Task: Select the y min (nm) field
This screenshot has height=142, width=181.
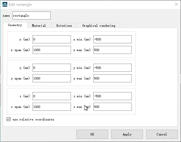Action: 112,68
